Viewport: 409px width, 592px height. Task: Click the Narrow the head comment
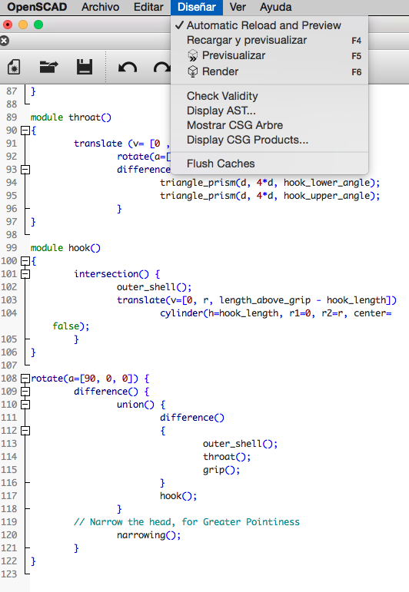coord(187,522)
